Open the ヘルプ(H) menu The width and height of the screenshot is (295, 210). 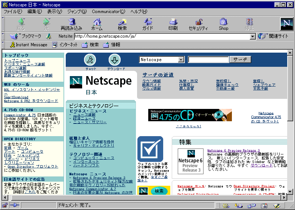[x=139, y=12]
